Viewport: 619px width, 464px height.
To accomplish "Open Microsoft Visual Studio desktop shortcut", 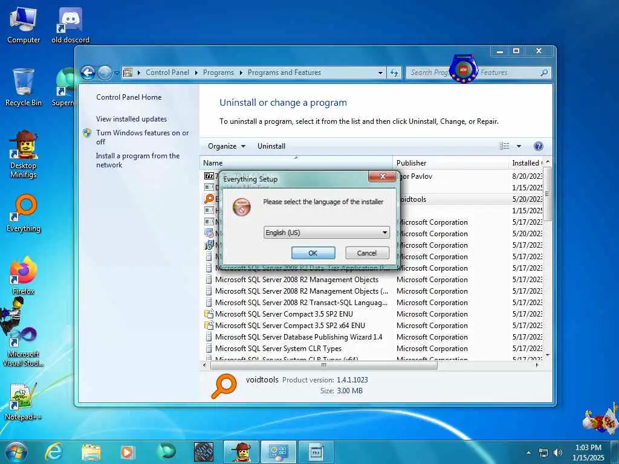I will tap(24, 346).
